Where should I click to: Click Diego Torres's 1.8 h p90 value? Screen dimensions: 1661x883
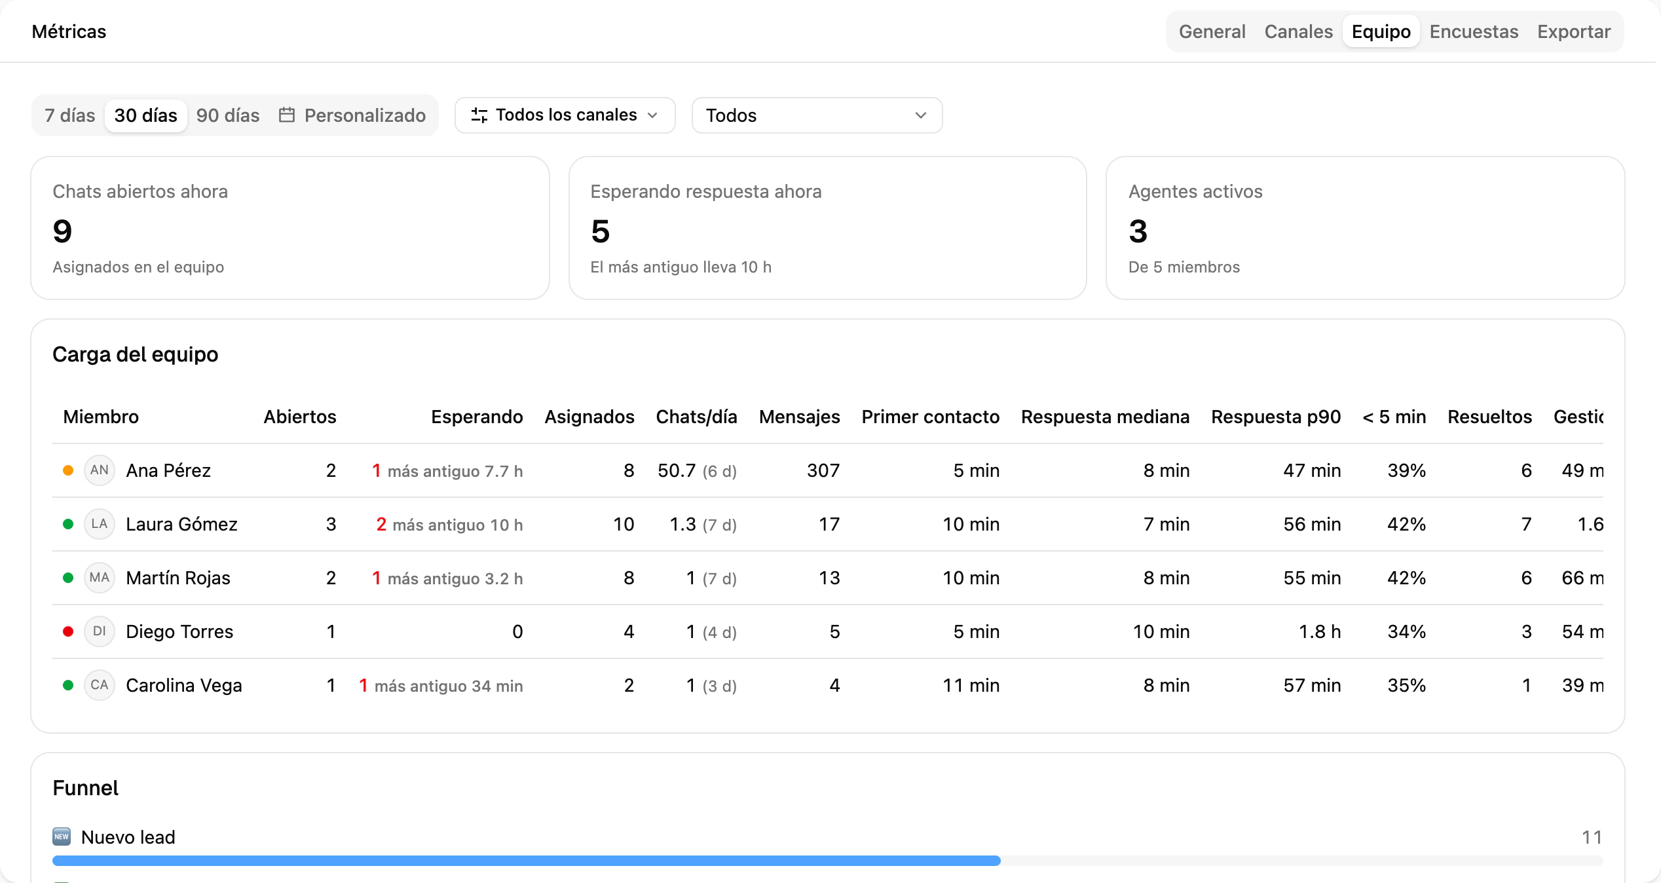1320,631
